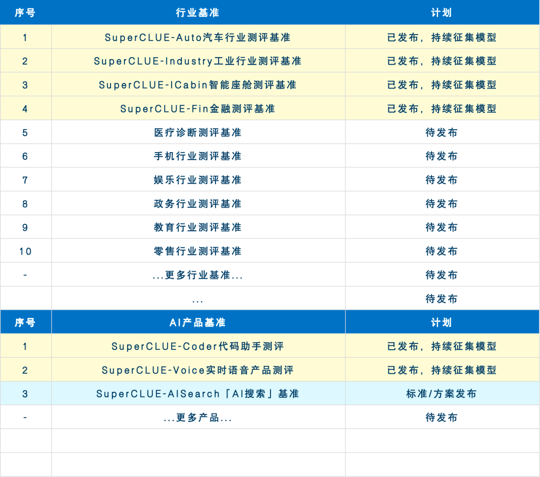
Task: Select 待发布 in the 政务行业测评基准 row
Action: 441,204
